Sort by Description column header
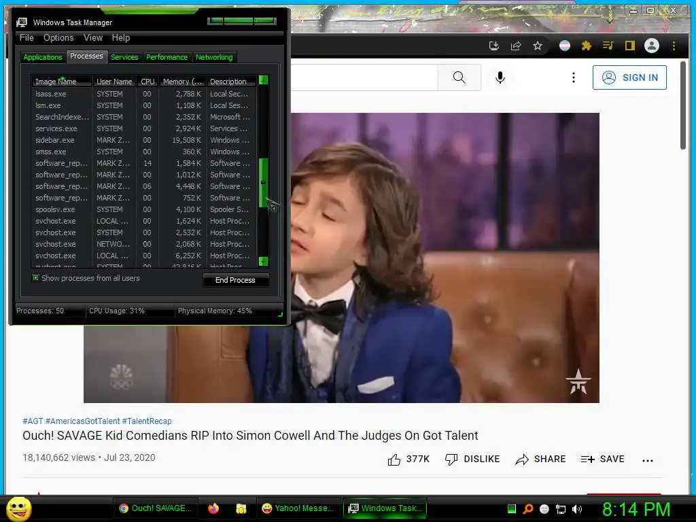Viewport: 696px width, 522px height. pyautogui.click(x=231, y=82)
